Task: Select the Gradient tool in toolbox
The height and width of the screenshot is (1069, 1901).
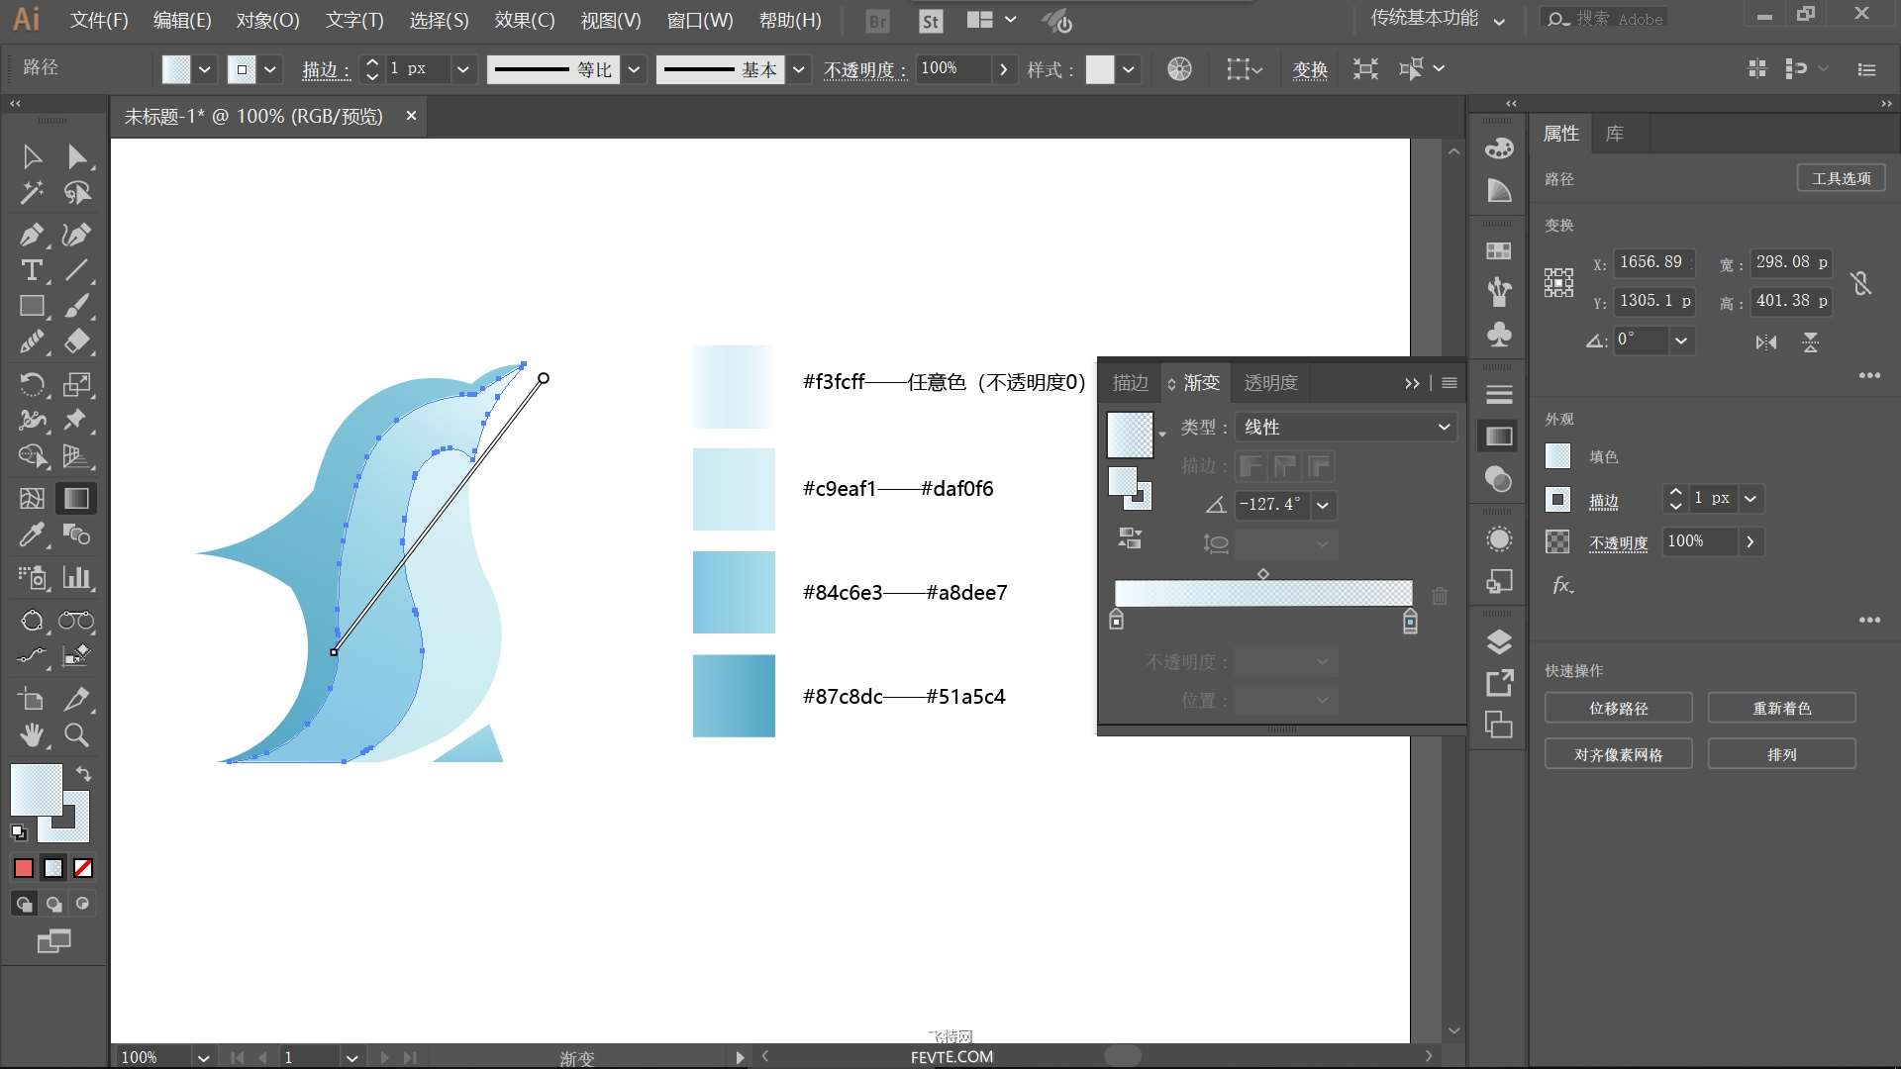Action: 76,499
